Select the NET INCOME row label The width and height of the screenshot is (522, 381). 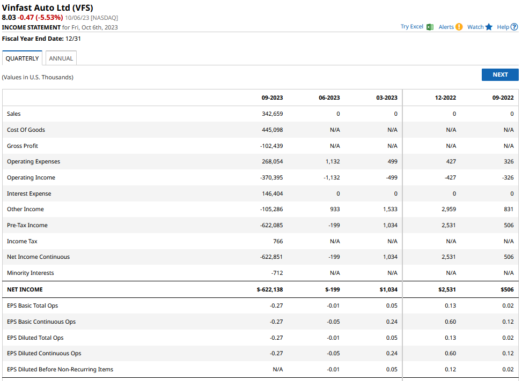pos(24,289)
